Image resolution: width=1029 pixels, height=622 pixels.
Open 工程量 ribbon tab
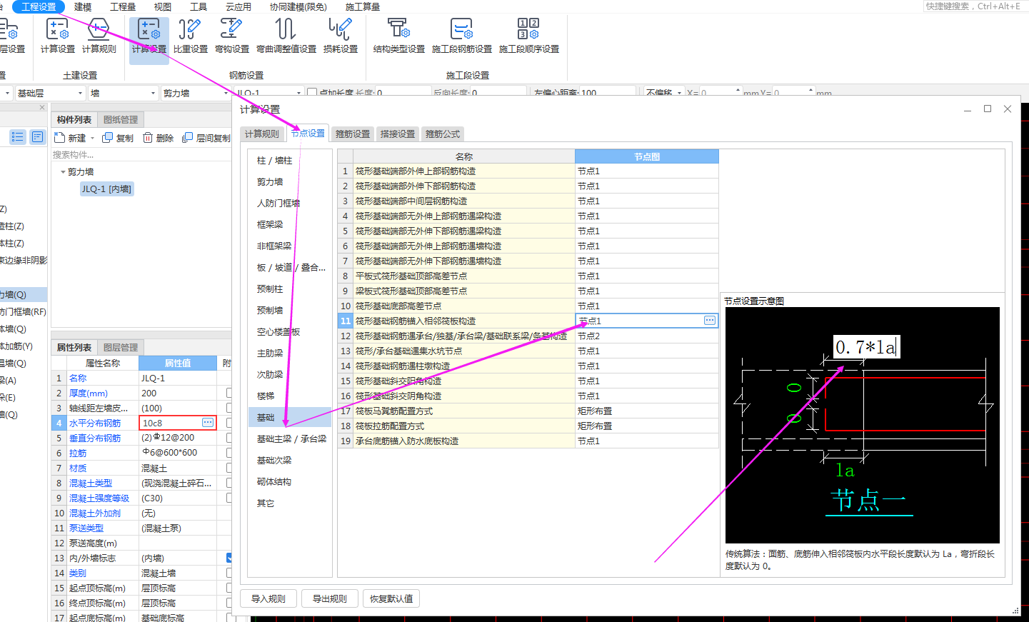click(123, 6)
